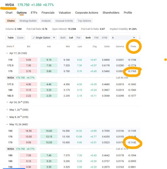Click bid 9.05 for Apr 17 strike 170
Viewport: 167px width, 169px height.
click(29, 60)
